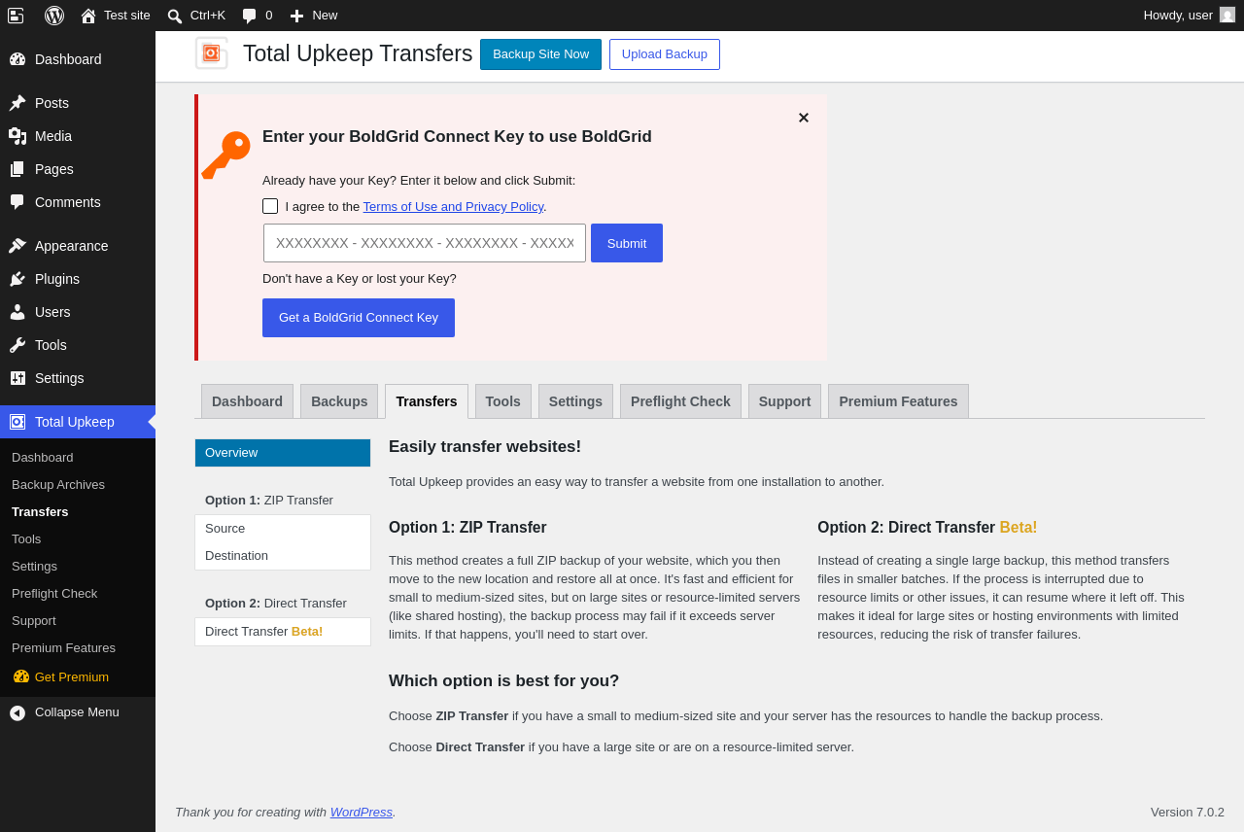Click the Total Upkeep sidebar icon
1244x832 pixels.
[x=17, y=422]
